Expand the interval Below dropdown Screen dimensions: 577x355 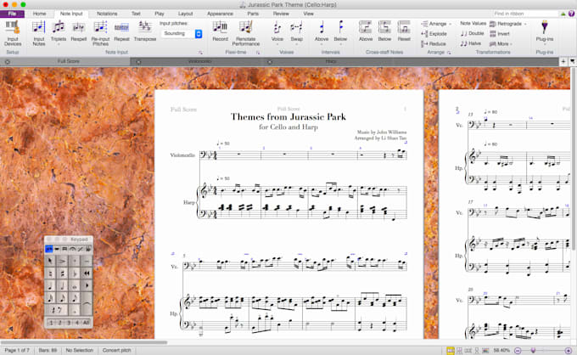[x=340, y=44]
